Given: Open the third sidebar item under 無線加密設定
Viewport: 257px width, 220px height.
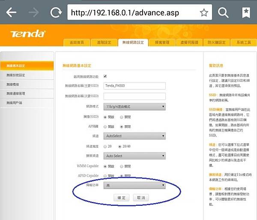Looking at the screenshot, I should 27,85.
